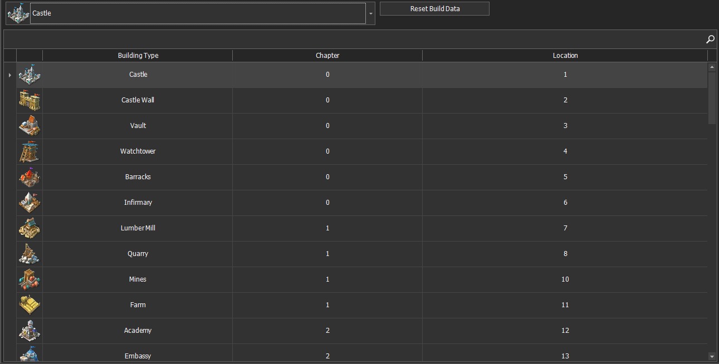Click the Castle combo box field
719x364 pixels.
pyautogui.click(x=190, y=13)
